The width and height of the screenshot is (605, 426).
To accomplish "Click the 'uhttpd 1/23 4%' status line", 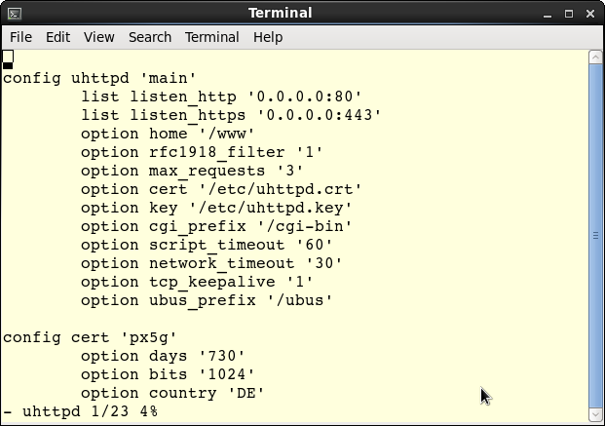I will [x=80, y=411].
